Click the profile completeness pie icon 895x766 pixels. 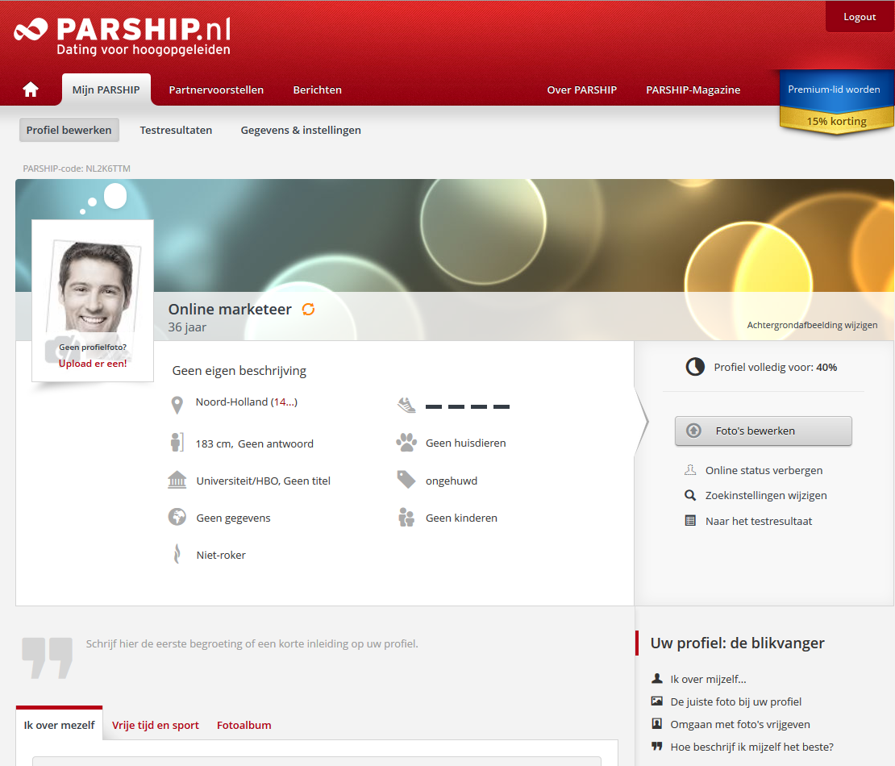[x=695, y=366]
